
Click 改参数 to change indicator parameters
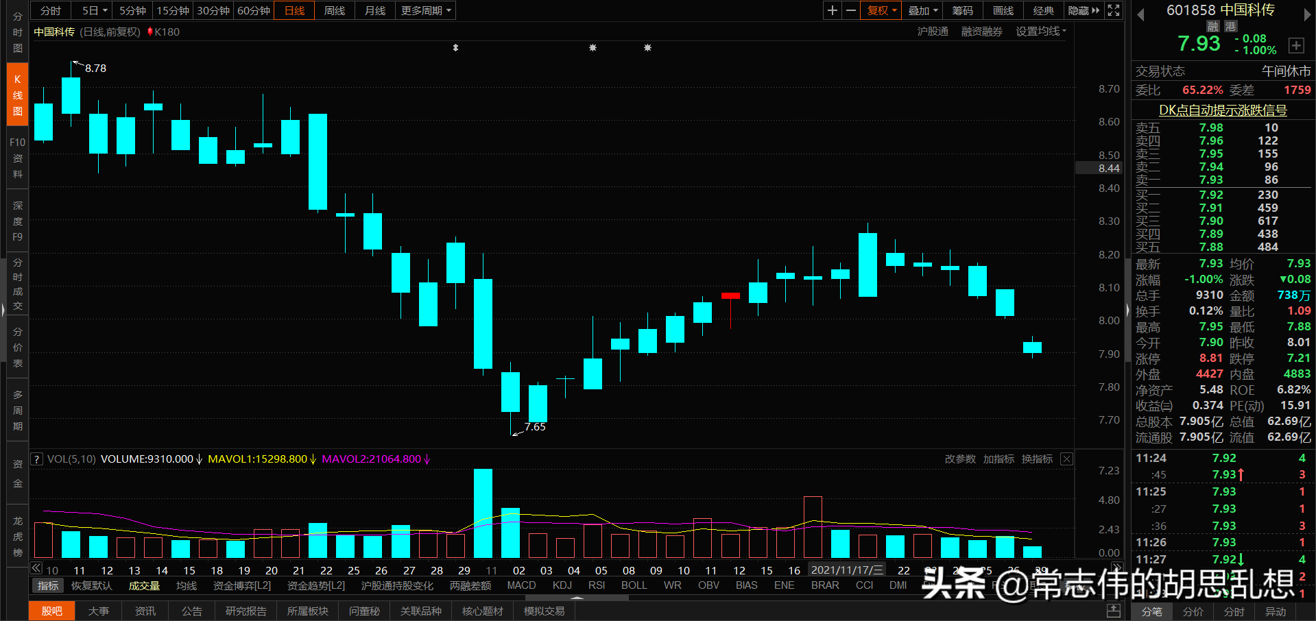pos(960,459)
